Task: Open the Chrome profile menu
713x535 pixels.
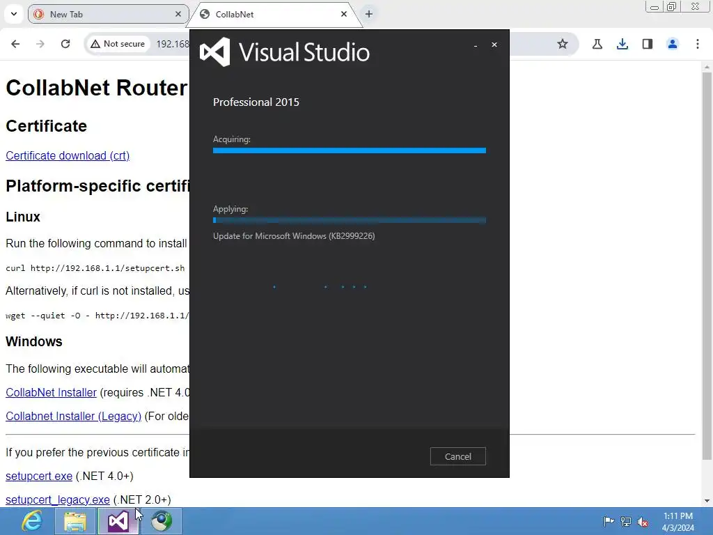Action: point(673,44)
